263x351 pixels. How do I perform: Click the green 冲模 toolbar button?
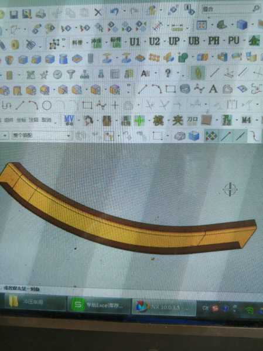[x=97, y=43]
